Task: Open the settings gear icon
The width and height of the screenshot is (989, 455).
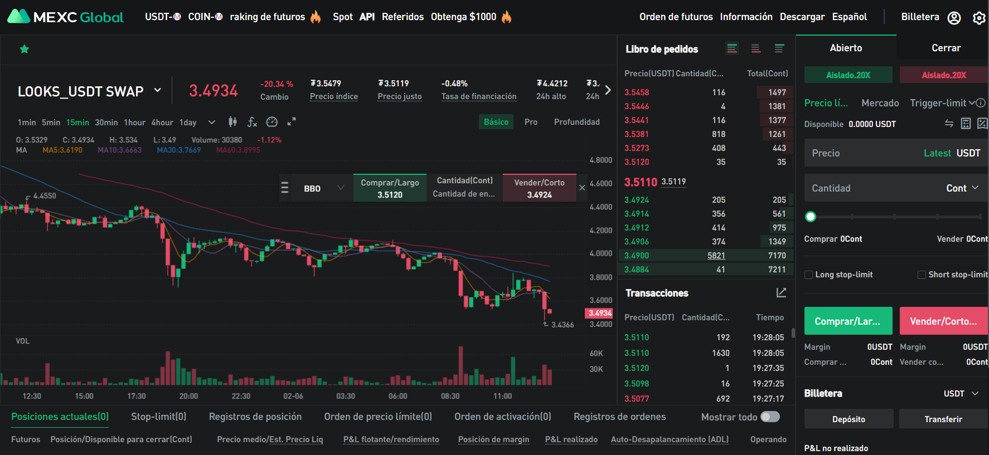Action: point(978,18)
